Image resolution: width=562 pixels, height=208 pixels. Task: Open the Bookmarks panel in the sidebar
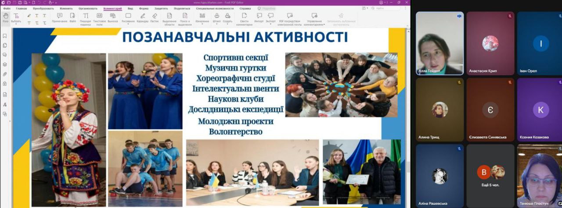coord(5,36)
